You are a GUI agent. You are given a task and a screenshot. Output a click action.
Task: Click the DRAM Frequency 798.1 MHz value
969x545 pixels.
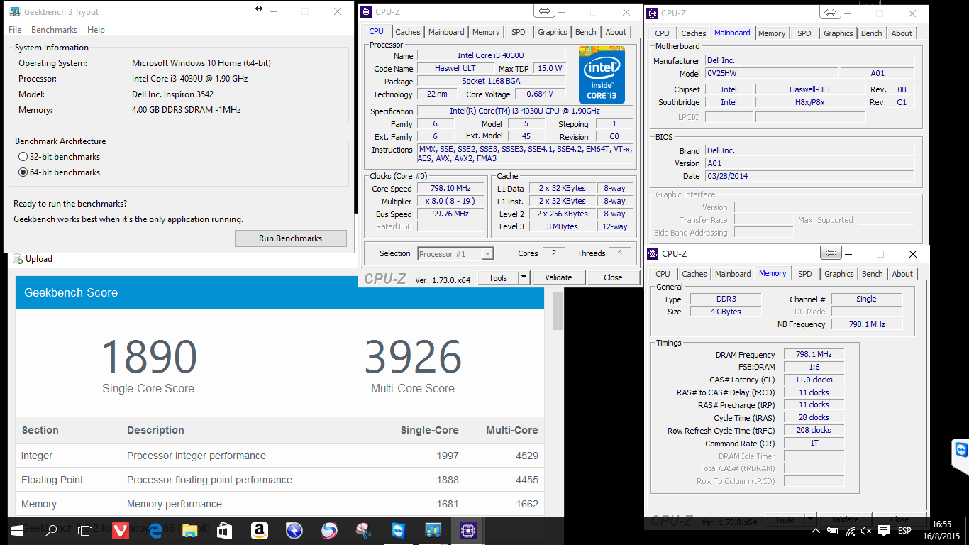[814, 354]
